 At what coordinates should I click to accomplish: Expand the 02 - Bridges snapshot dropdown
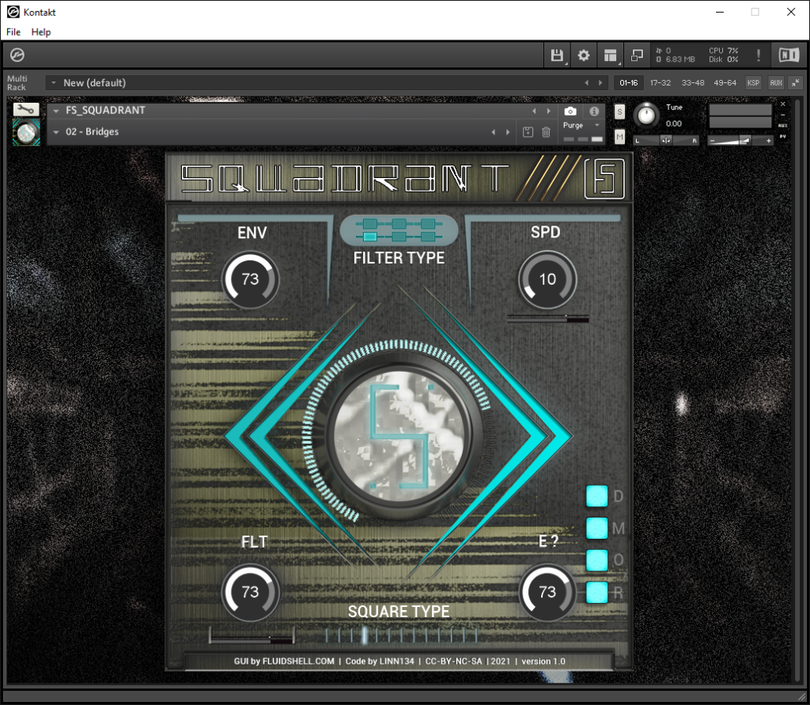[56, 132]
